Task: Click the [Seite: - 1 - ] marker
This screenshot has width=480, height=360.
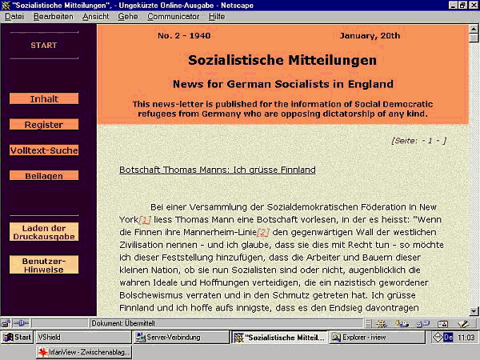Action: tap(418, 141)
